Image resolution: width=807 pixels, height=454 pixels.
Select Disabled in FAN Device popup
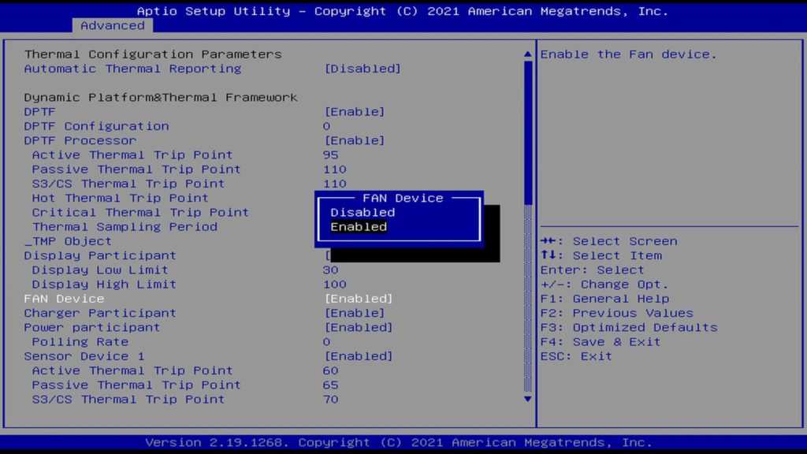click(x=363, y=212)
